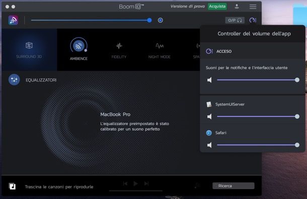Select the Fidelity effect
Viewport: 307px width, 199px height.
point(119,50)
